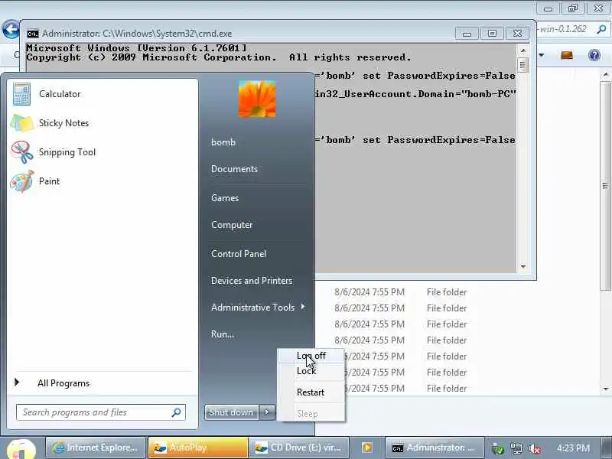Open Computer from the Start menu
The width and height of the screenshot is (612, 459).
tap(232, 225)
